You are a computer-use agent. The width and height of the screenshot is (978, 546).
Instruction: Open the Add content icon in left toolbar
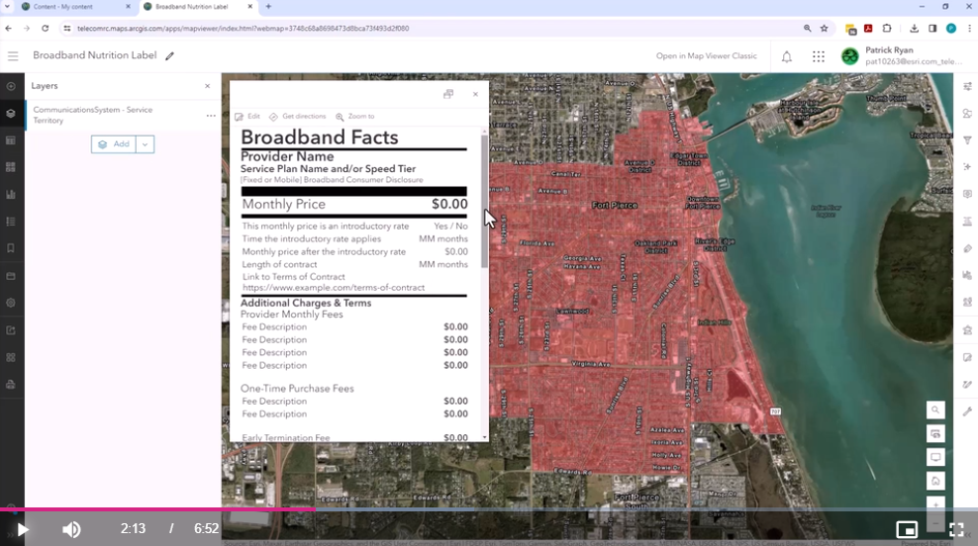tap(11, 86)
